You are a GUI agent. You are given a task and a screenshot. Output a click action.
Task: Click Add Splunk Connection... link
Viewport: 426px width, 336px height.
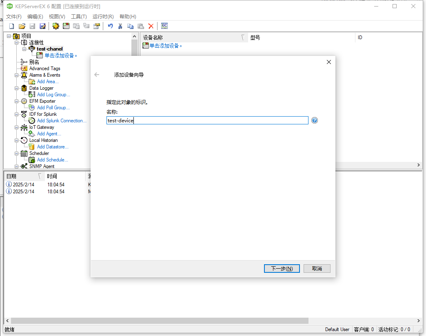pos(62,121)
